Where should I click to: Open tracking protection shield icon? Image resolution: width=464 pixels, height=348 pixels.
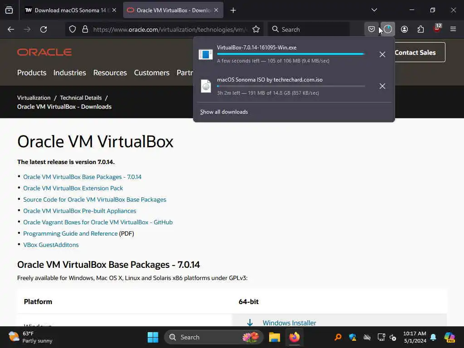72,29
